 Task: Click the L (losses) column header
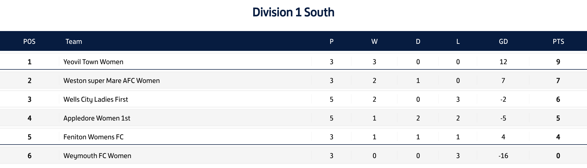coord(458,41)
